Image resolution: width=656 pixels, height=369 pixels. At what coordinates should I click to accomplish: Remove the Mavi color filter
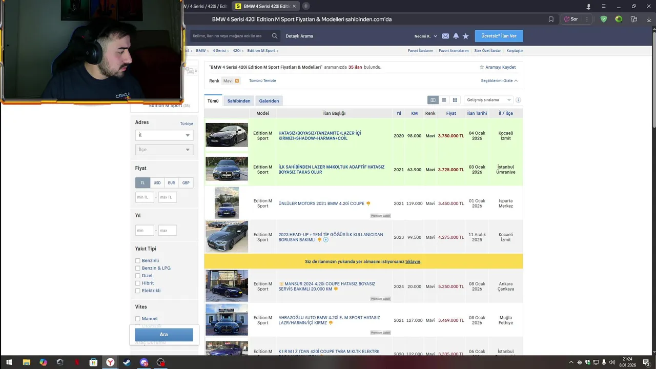237,81
